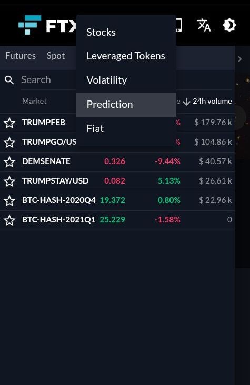Switch to the Futures tab
This screenshot has width=250, height=385.
[x=21, y=56]
